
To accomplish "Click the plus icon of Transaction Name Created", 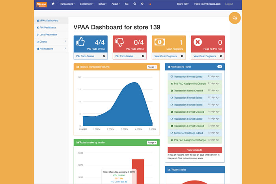I will tap(172, 91).
